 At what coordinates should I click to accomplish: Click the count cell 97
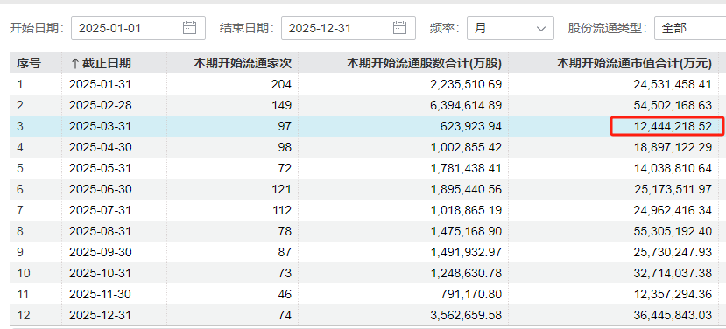click(x=285, y=126)
